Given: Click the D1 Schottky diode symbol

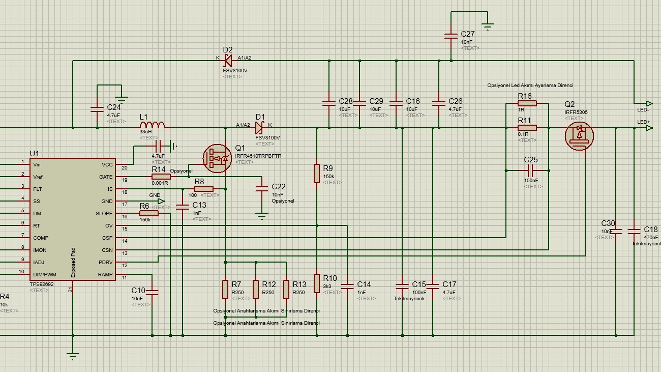Looking at the screenshot, I should (x=260, y=128).
